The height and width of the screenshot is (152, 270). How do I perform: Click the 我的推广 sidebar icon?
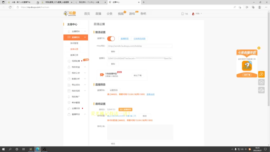coord(69,97)
